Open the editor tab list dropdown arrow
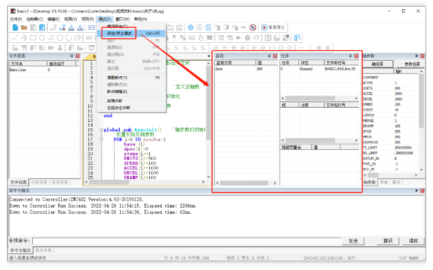The width and height of the screenshot is (433, 270). coord(209,56)
